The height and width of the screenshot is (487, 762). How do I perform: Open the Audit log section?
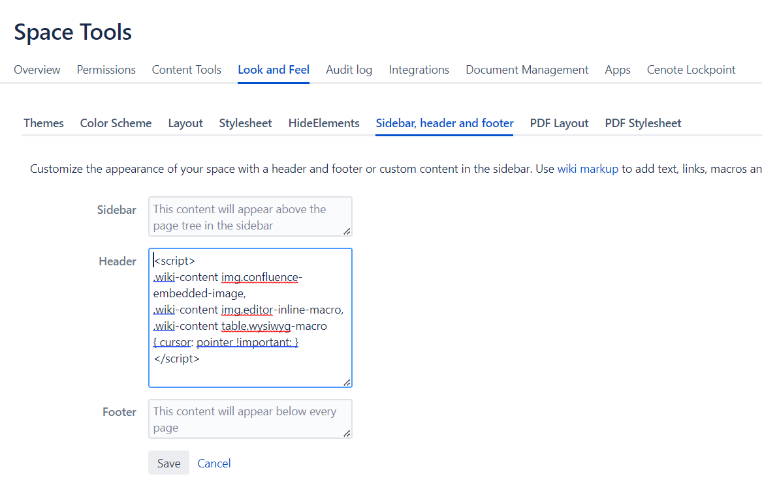click(x=349, y=70)
